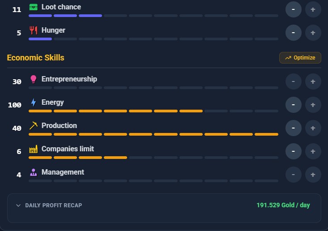The image size is (328, 231).
Task: Click the Energy orange progress bar
Action: (153, 111)
